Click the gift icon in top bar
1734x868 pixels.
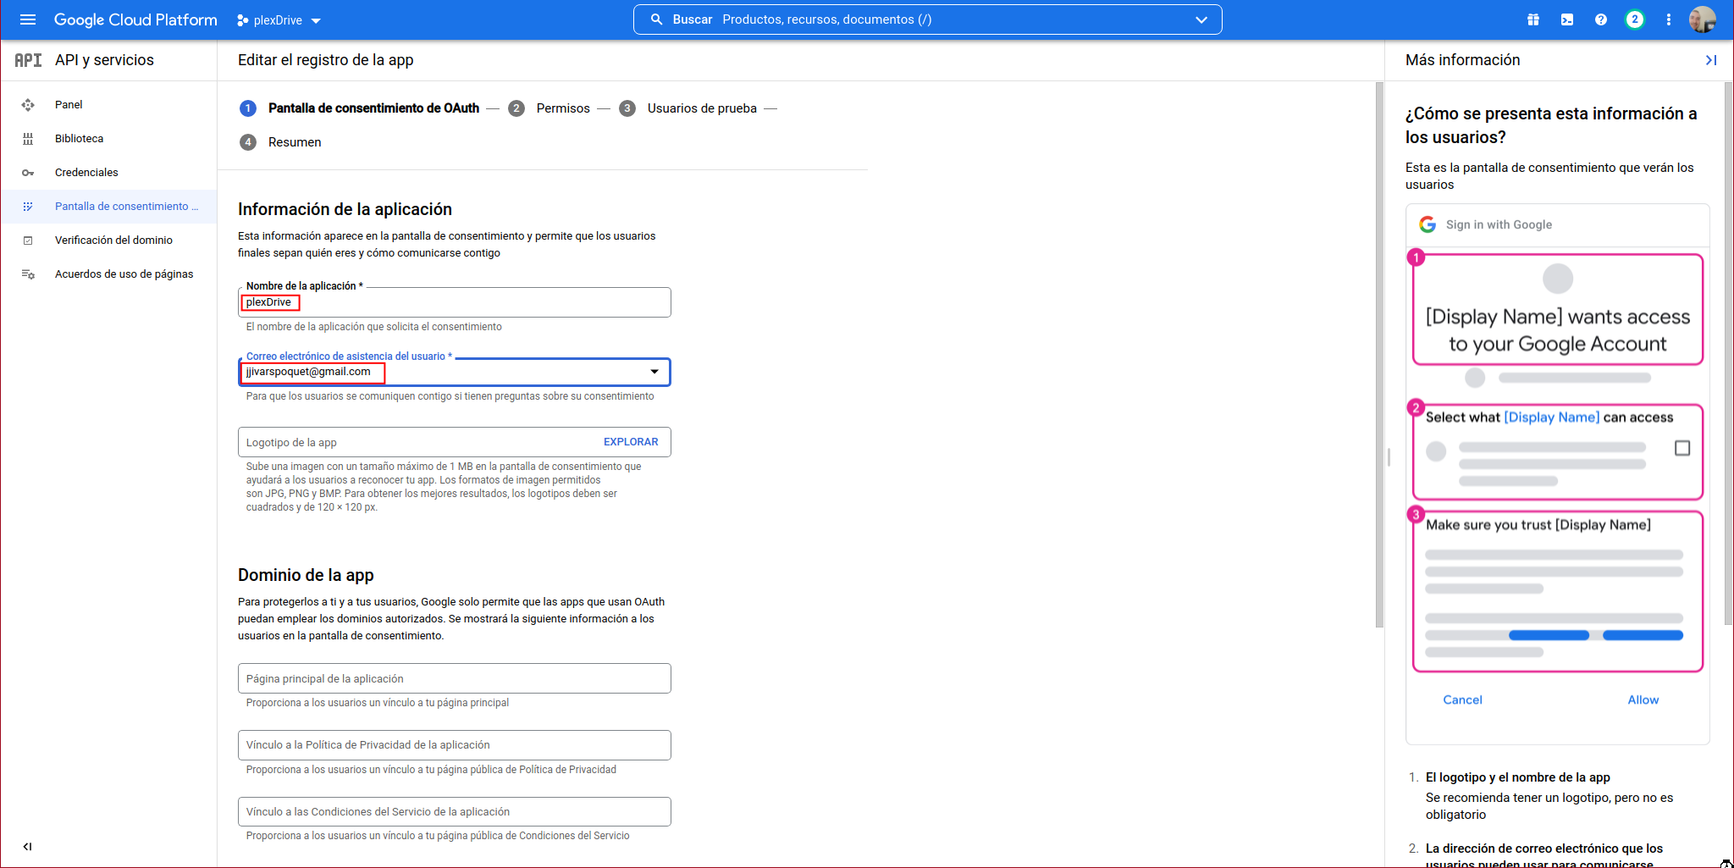pyautogui.click(x=1532, y=19)
